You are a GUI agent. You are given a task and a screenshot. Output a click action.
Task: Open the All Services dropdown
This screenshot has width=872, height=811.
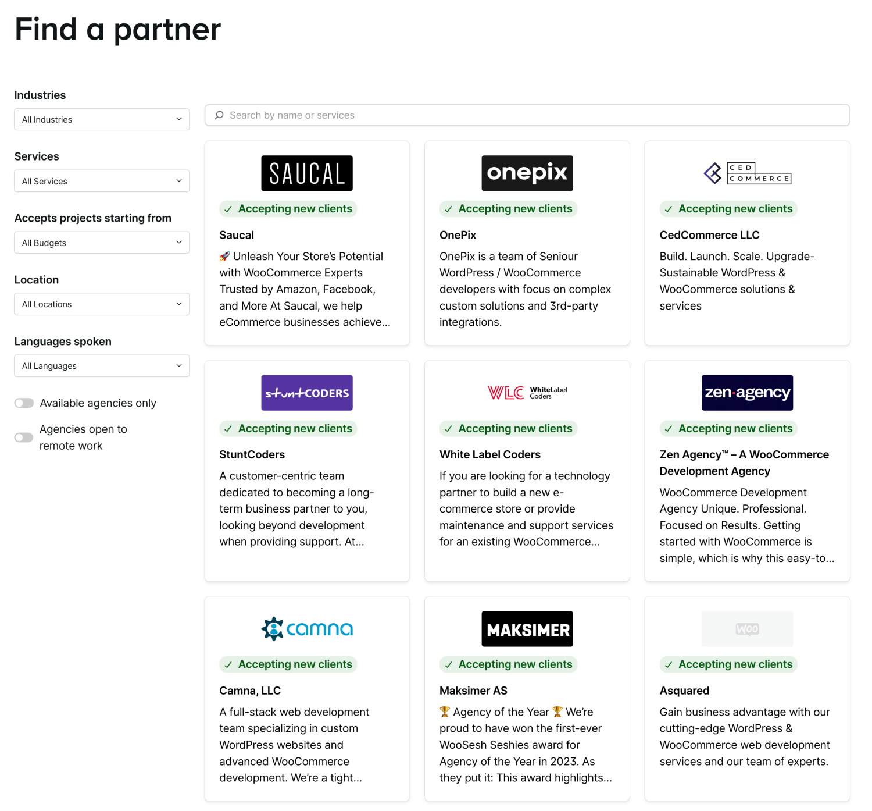click(102, 181)
